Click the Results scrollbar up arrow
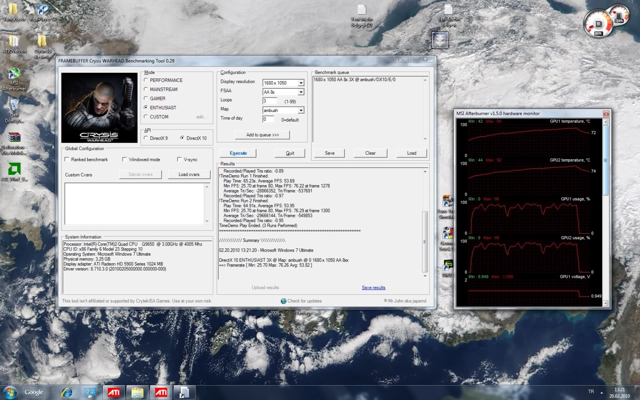Screen dimensions: 640x400 coord(425,171)
